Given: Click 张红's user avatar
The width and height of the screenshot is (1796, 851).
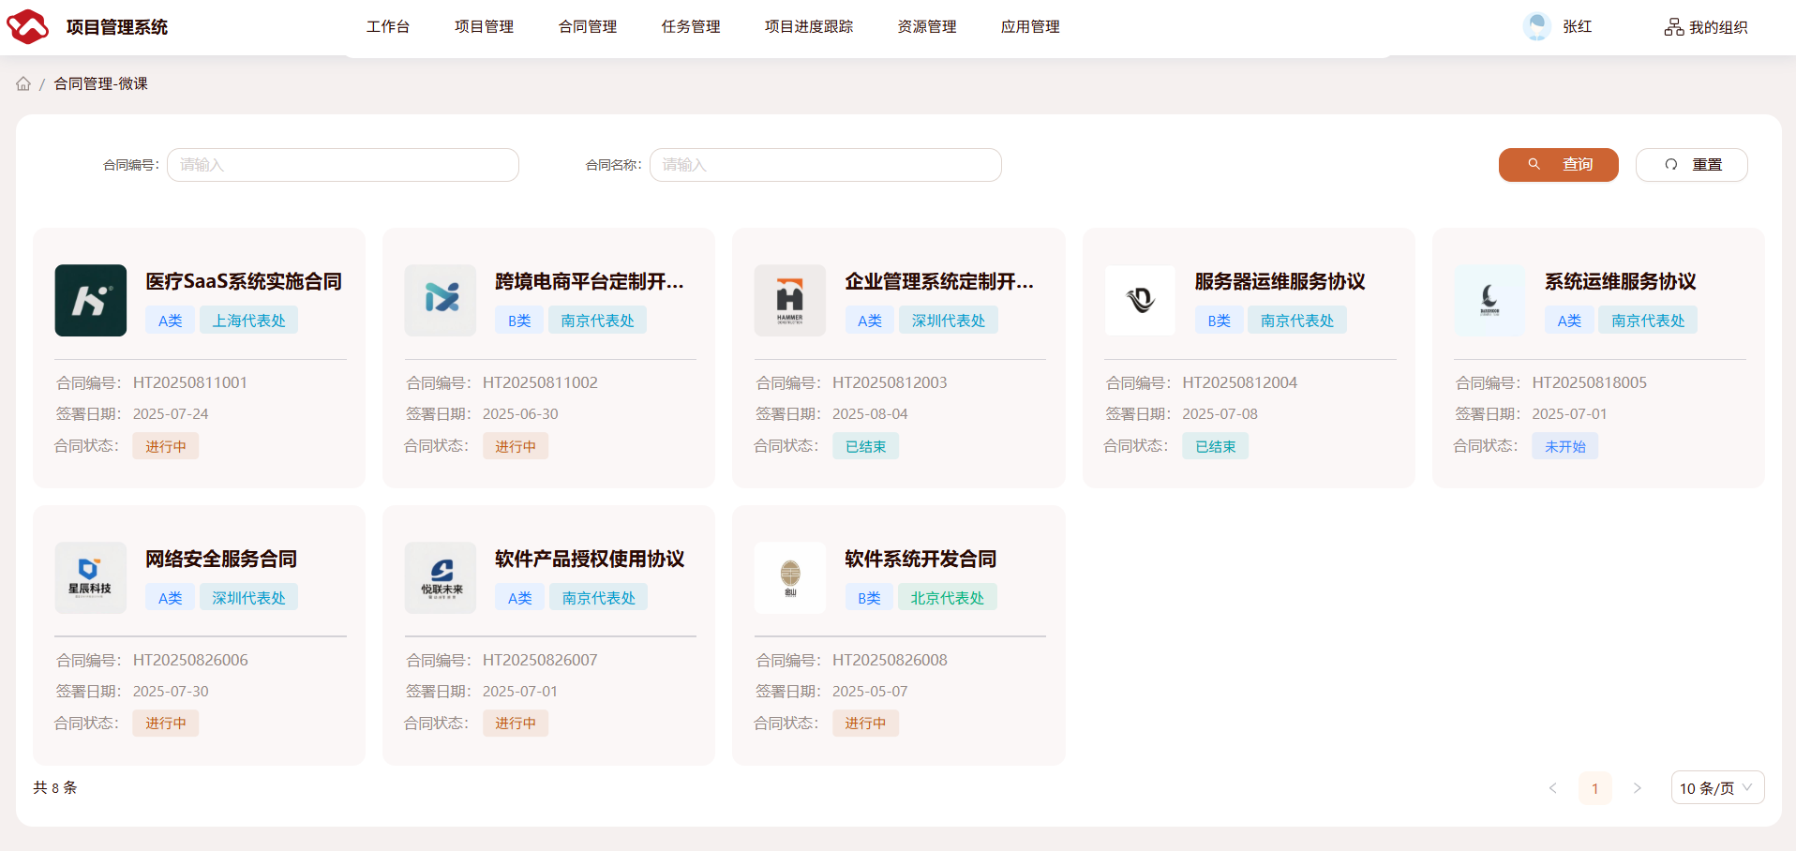Looking at the screenshot, I should pos(1536,25).
